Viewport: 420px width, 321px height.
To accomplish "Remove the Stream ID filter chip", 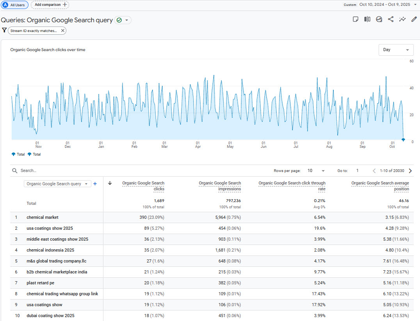I will tap(62, 30).
